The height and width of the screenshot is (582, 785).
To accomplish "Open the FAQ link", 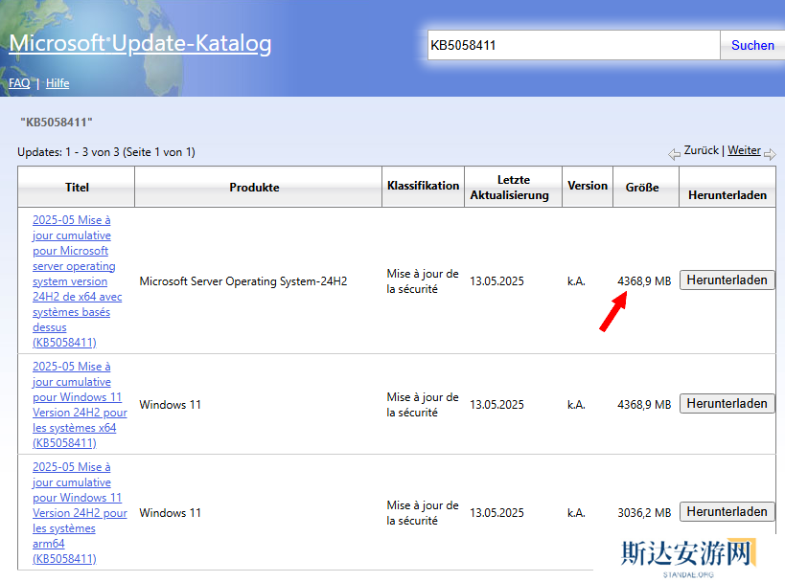I will pyautogui.click(x=19, y=83).
